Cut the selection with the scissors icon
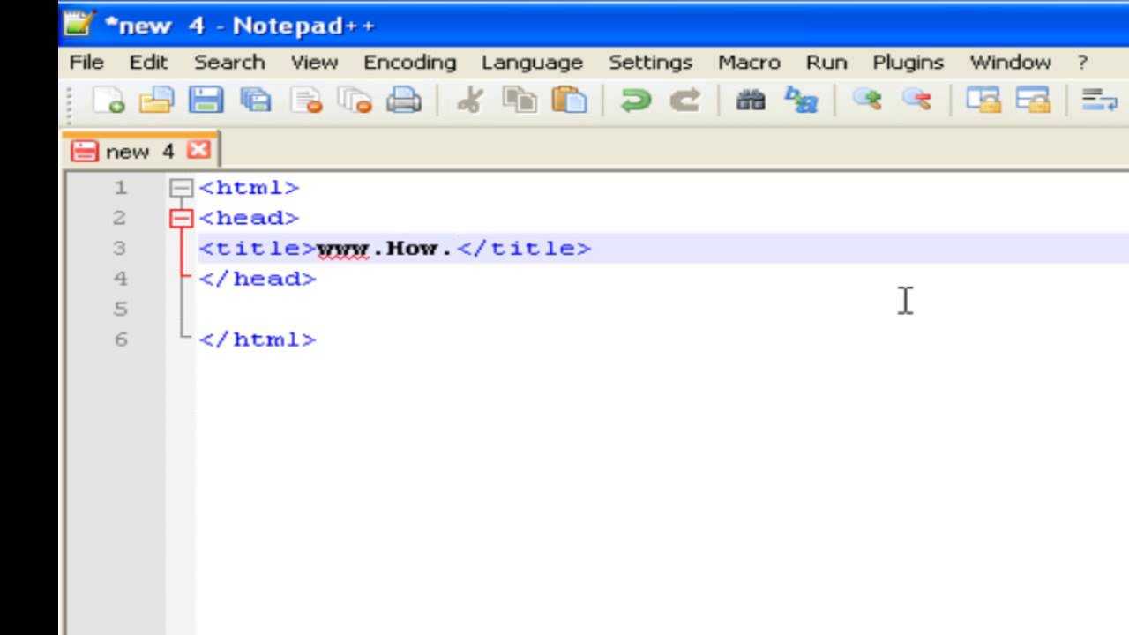Viewport: 1129px width, 635px height. coord(470,100)
